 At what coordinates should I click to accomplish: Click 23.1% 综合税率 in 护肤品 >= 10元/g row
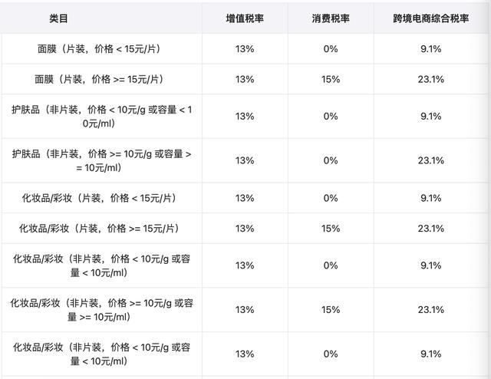tap(431, 160)
